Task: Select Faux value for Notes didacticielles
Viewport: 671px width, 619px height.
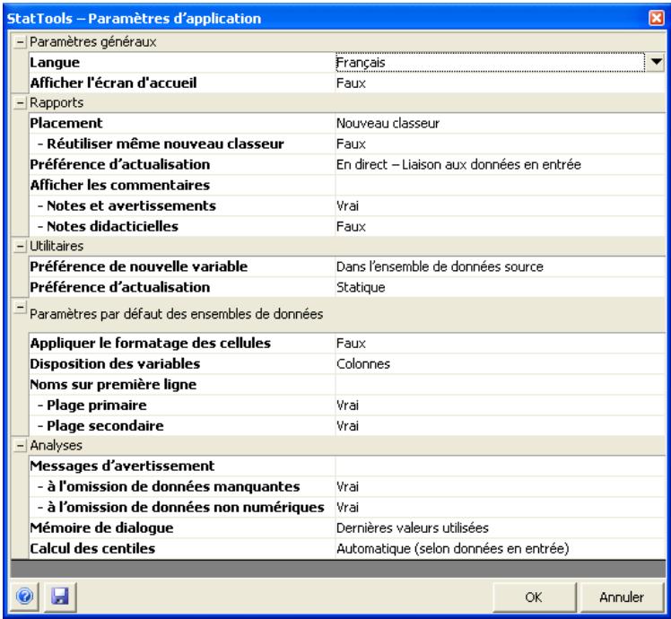Action: [x=500, y=226]
